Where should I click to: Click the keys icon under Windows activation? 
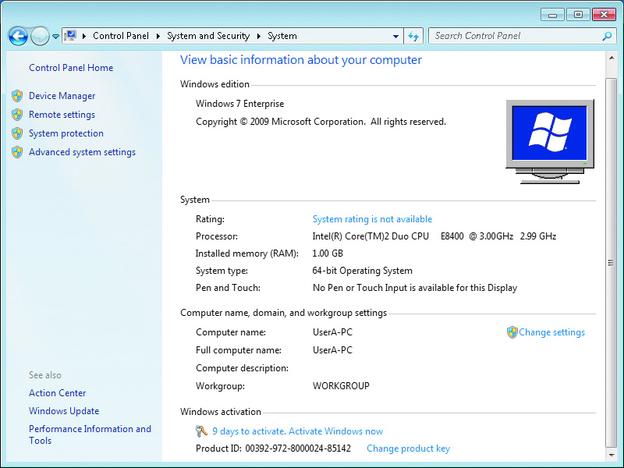pyautogui.click(x=201, y=431)
